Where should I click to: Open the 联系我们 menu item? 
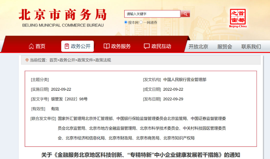tap(251, 47)
